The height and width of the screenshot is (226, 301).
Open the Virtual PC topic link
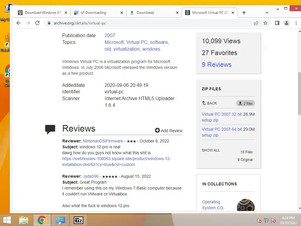pos(137,42)
